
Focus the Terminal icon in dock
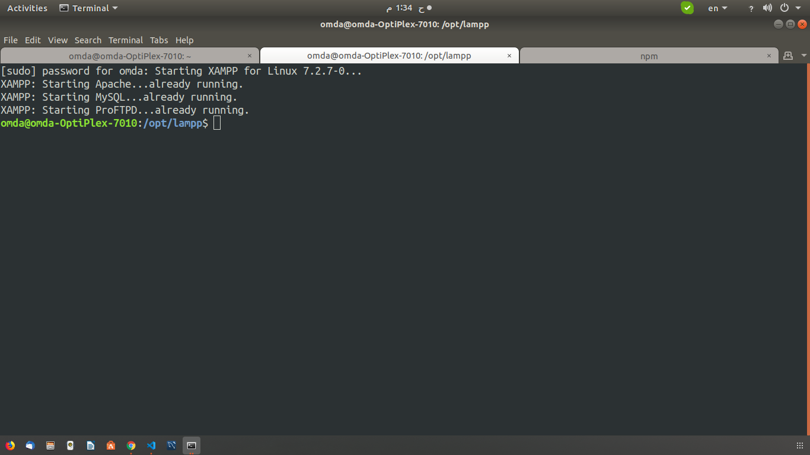point(192,446)
